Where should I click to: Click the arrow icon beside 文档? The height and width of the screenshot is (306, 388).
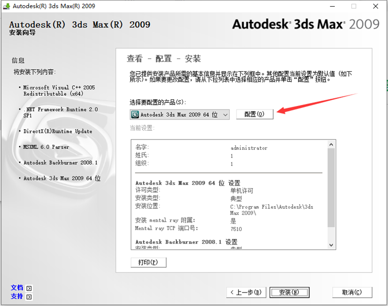[29, 288]
